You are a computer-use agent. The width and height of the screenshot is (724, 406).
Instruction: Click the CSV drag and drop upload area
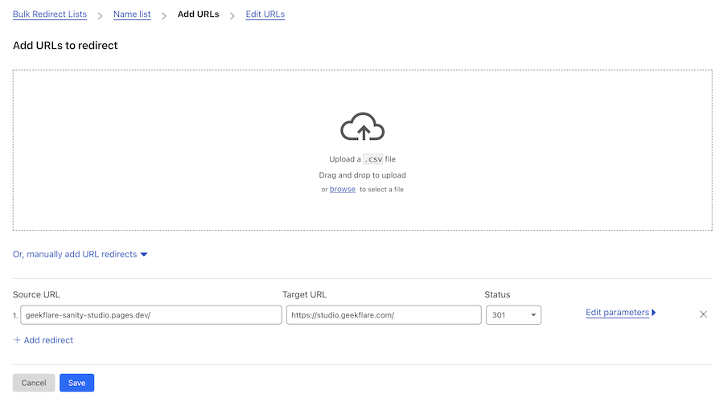(363, 150)
